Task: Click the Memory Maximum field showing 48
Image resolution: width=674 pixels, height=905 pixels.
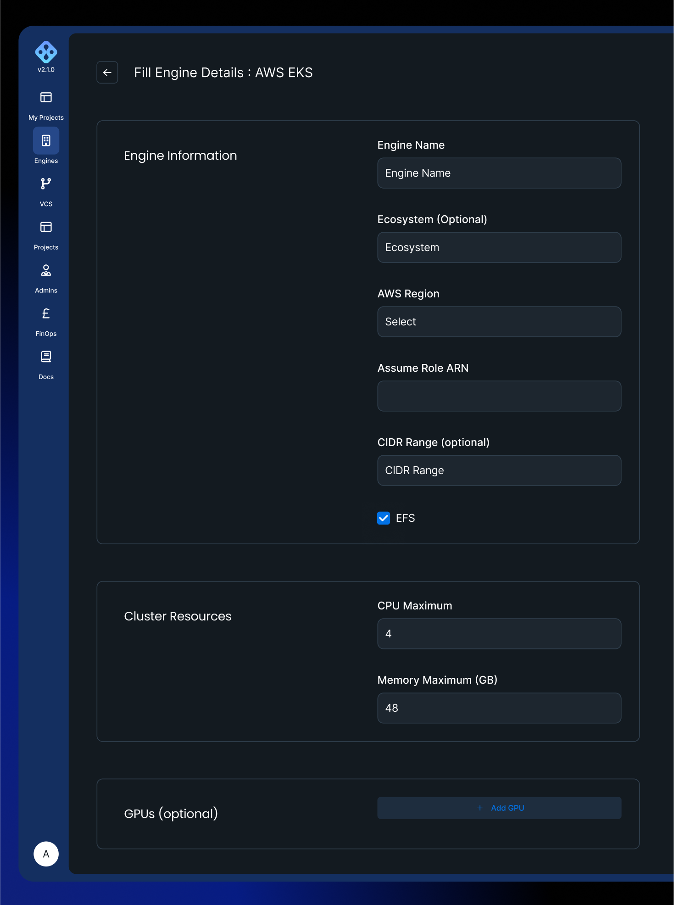Action: (499, 708)
